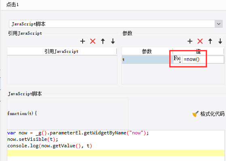Move parameter t up in list
Viewport: 226px width, 161px height.
tap(210, 42)
